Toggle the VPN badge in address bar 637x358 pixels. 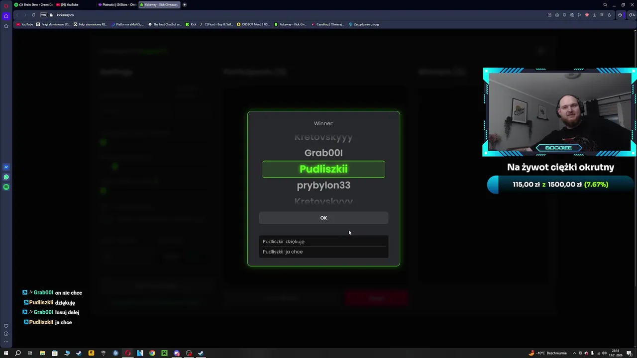click(43, 15)
